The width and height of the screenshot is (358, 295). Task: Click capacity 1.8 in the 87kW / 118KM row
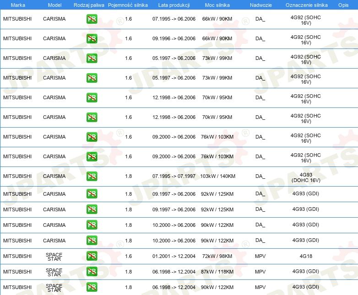pyautogui.click(x=129, y=272)
